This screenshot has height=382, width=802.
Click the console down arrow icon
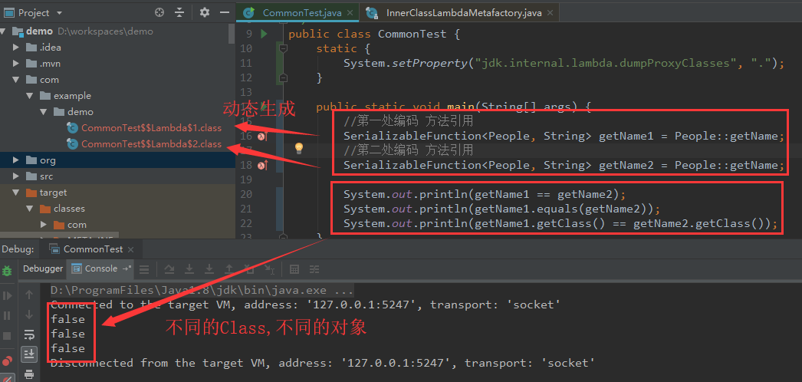[x=29, y=314]
